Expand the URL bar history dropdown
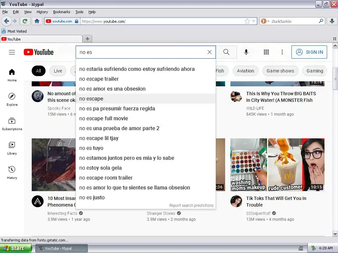The image size is (338, 253). click(x=254, y=21)
